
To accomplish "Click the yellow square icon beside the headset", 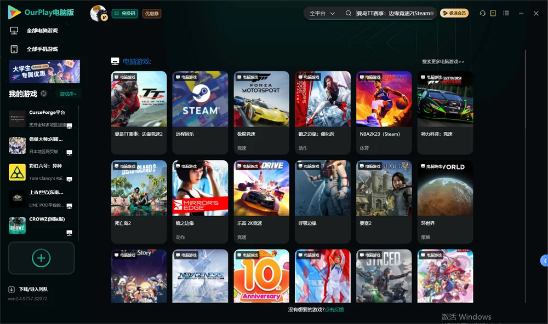I will [493, 13].
